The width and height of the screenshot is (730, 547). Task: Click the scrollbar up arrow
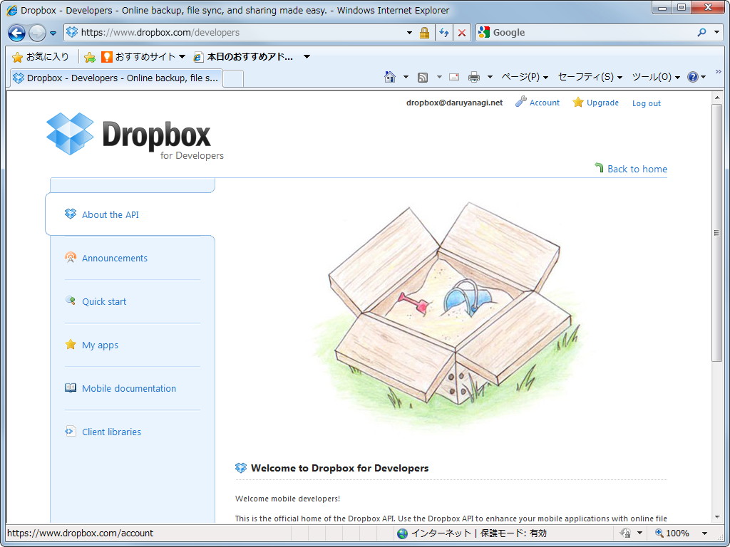[716, 97]
